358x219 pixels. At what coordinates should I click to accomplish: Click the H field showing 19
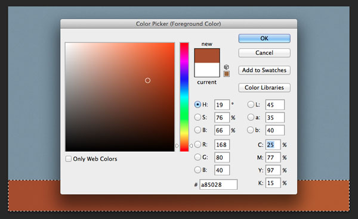pyautogui.click(x=222, y=105)
